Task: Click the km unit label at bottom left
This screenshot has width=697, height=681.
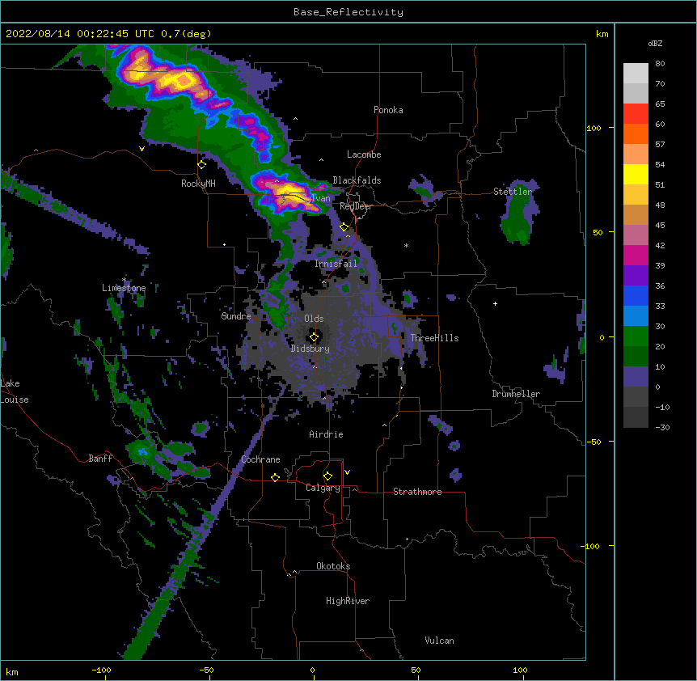Action: (12, 671)
